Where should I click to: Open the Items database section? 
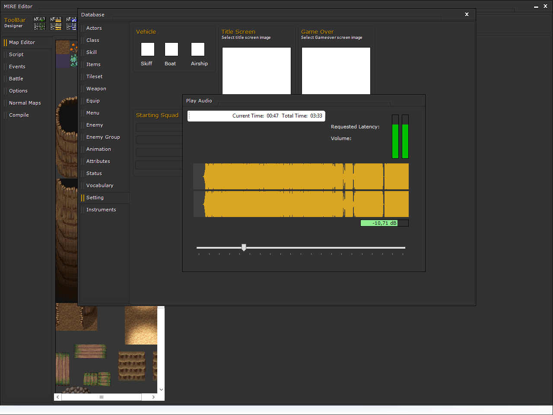pyautogui.click(x=105, y=64)
